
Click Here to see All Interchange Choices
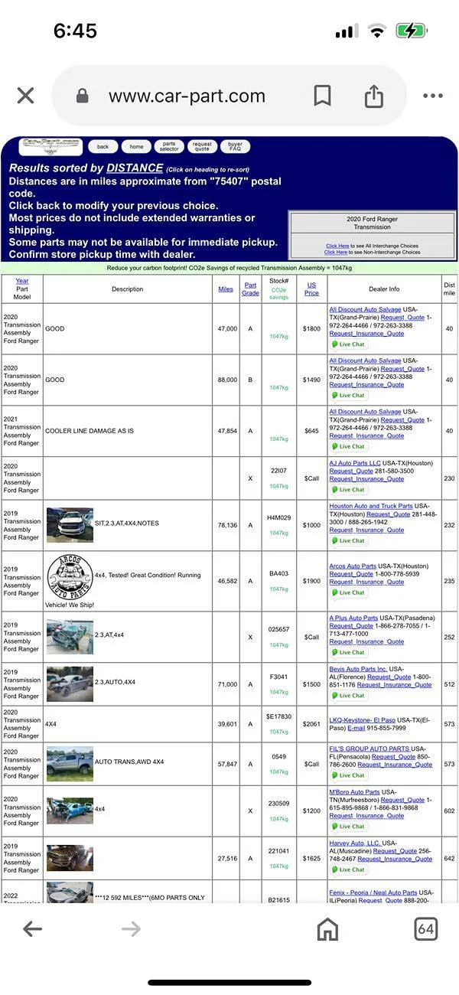[x=337, y=246]
